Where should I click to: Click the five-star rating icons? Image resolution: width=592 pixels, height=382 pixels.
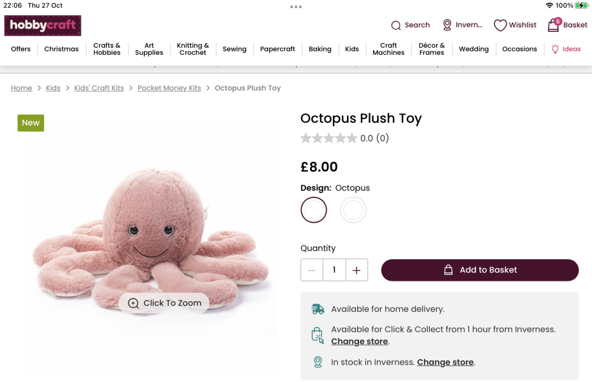[328, 138]
